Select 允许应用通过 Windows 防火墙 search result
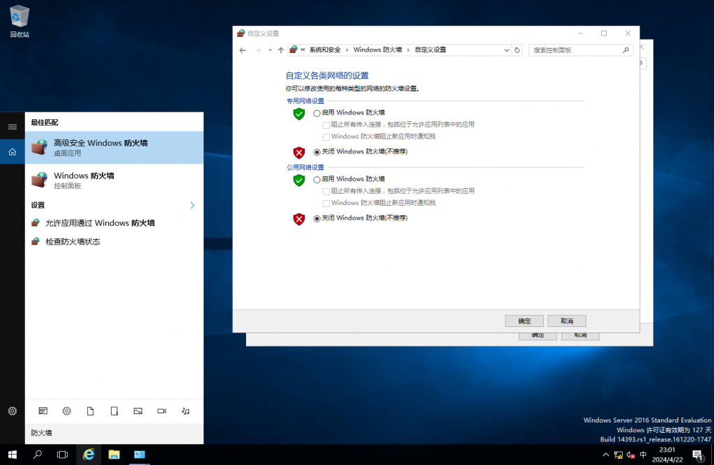This screenshot has height=465, width=714. (x=100, y=223)
